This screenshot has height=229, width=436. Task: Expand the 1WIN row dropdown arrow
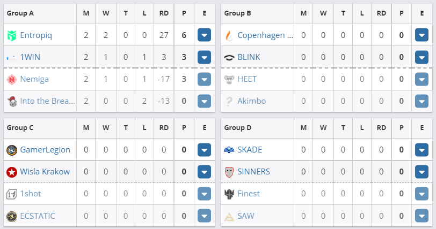[204, 57]
